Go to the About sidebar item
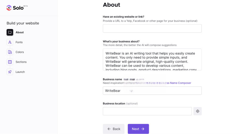This screenshot has width=247, height=134. [20, 32]
